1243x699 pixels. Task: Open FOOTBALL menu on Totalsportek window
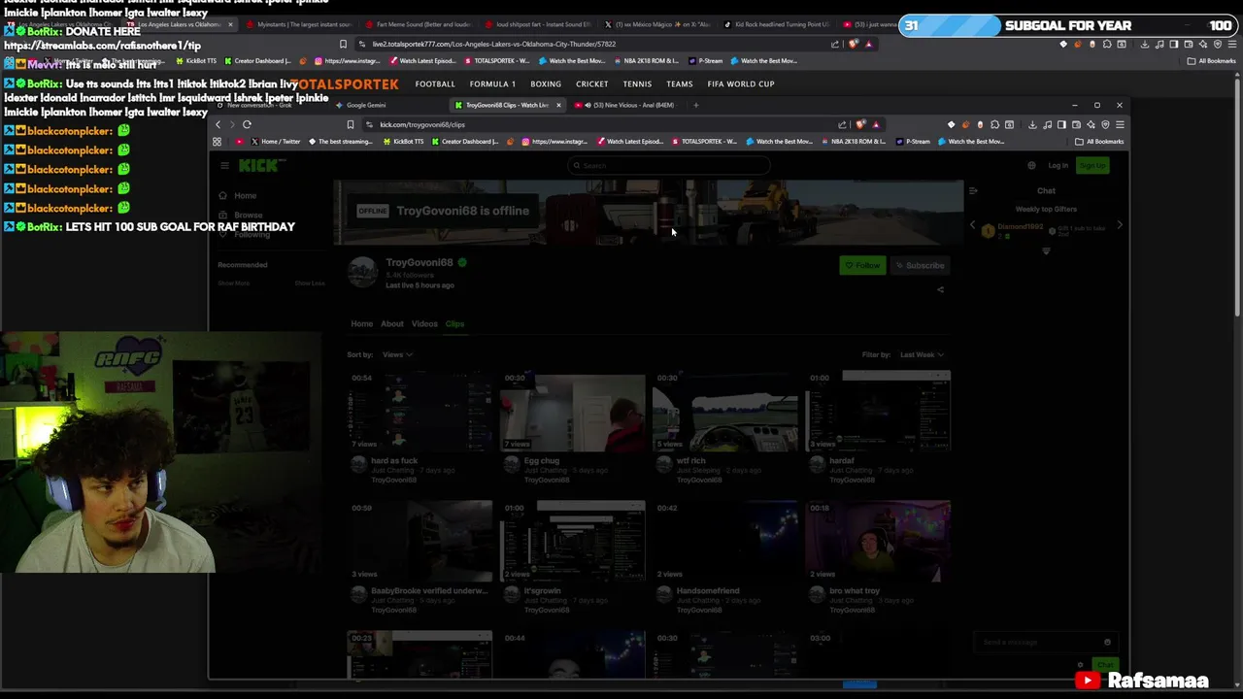pos(435,83)
